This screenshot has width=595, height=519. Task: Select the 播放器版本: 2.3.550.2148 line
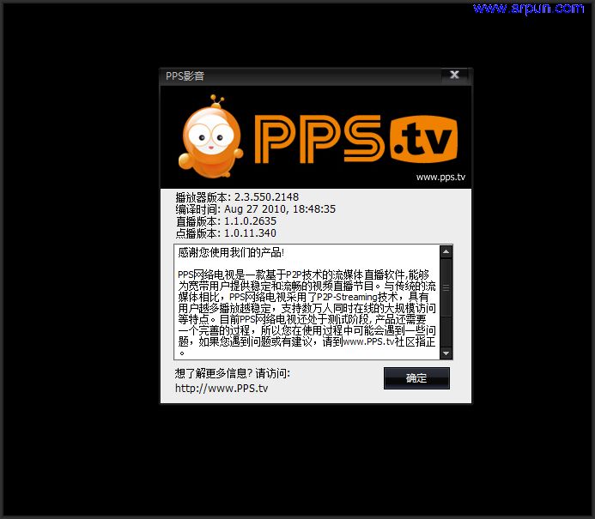tap(237, 197)
